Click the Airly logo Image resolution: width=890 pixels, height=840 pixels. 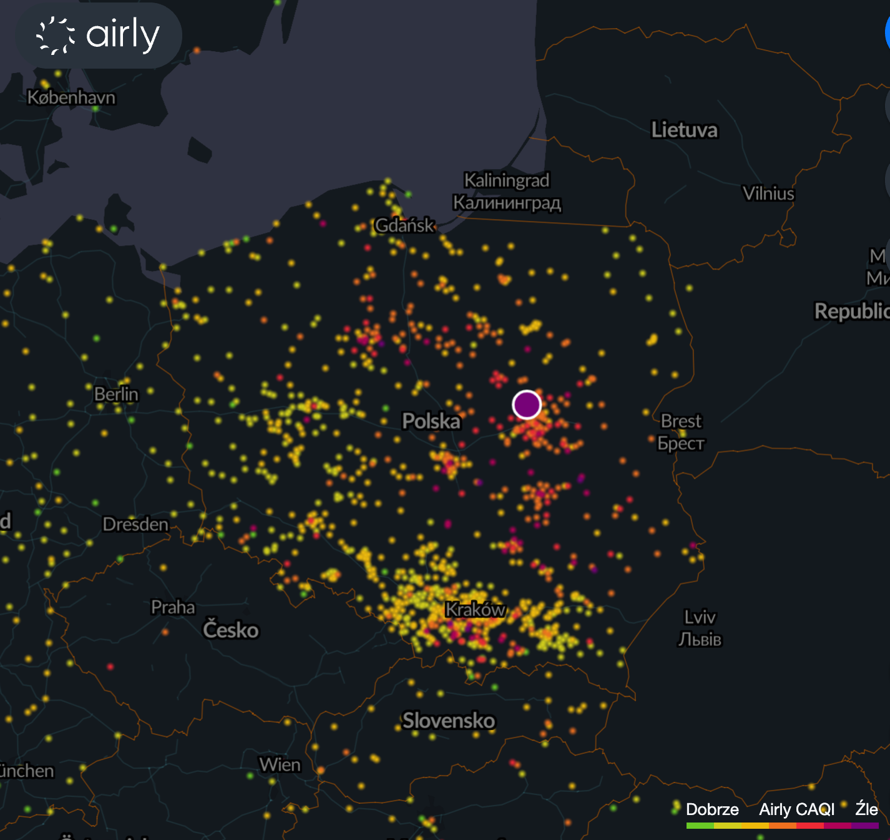[x=99, y=36]
